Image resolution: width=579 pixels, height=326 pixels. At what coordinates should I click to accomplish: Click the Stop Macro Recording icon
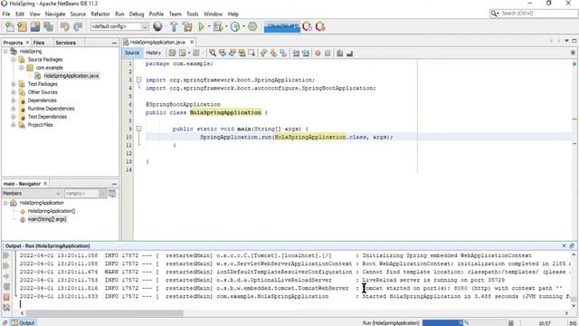tap(327, 53)
